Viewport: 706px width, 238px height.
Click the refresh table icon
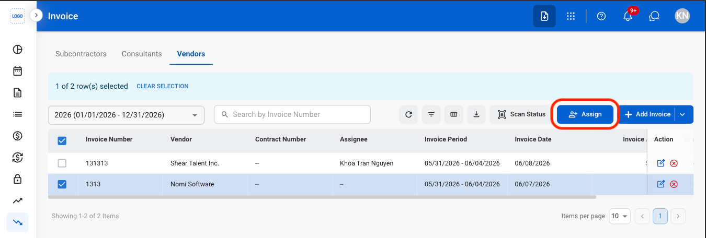coord(408,114)
